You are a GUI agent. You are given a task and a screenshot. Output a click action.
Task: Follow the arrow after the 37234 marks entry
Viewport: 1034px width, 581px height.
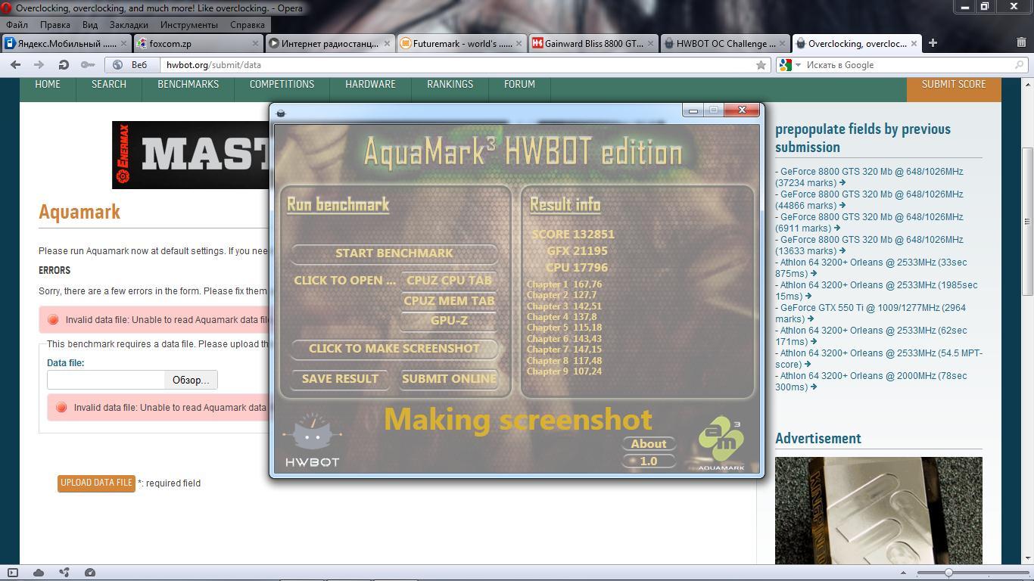click(x=842, y=183)
